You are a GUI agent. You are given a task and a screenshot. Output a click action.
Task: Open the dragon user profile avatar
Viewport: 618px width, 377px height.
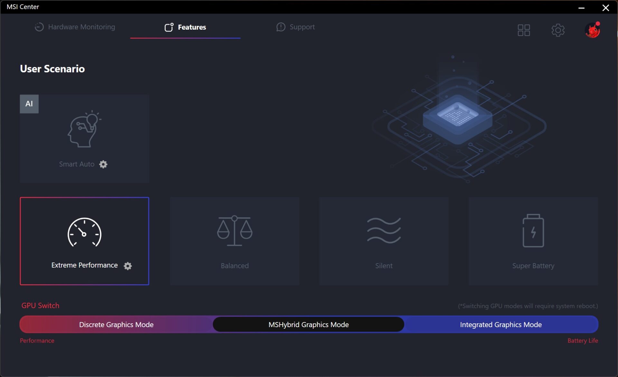(592, 30)
